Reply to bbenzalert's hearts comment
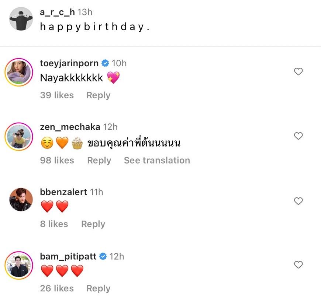The width and height of the screenshot is (321, 302). pyautogui.click(x=93, y=224)
